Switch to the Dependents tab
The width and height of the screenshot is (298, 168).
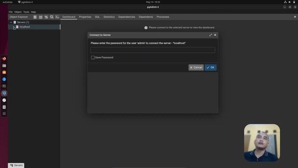[x=146, y=17]
